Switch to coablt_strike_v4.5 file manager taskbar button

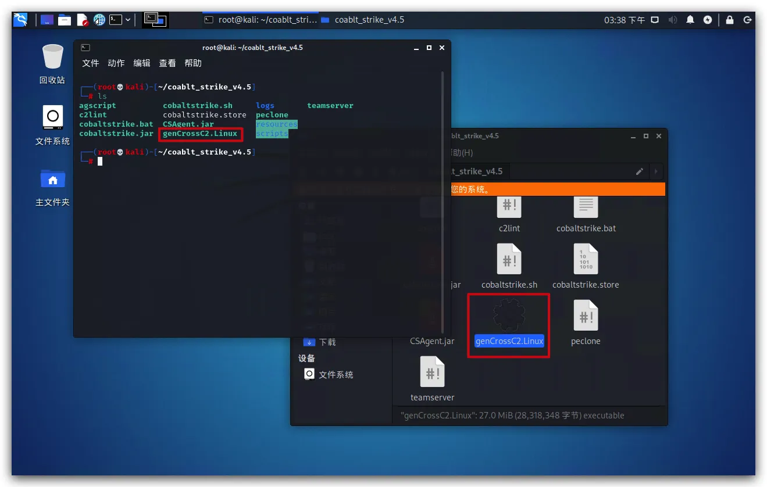[363, 20]
